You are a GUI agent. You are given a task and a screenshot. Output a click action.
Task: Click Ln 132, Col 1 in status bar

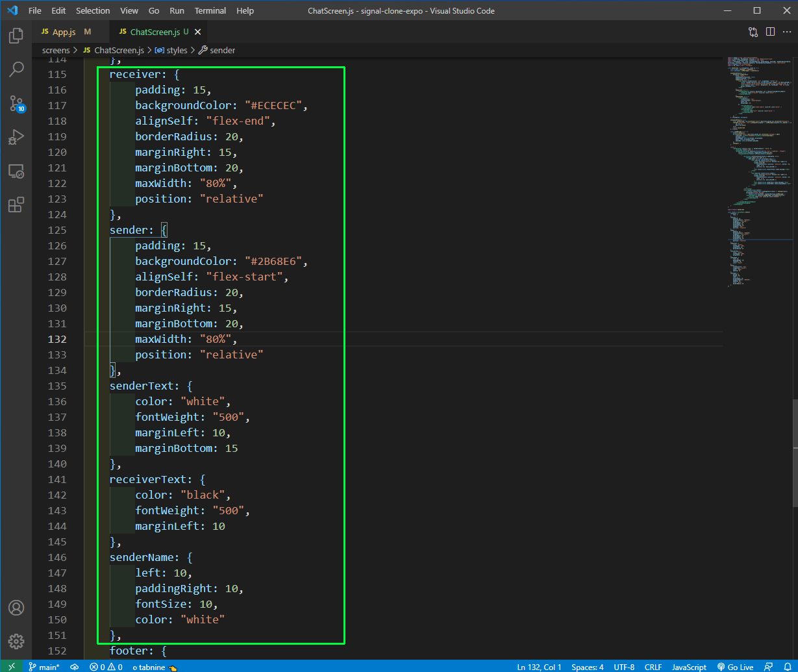click(538, 667)
